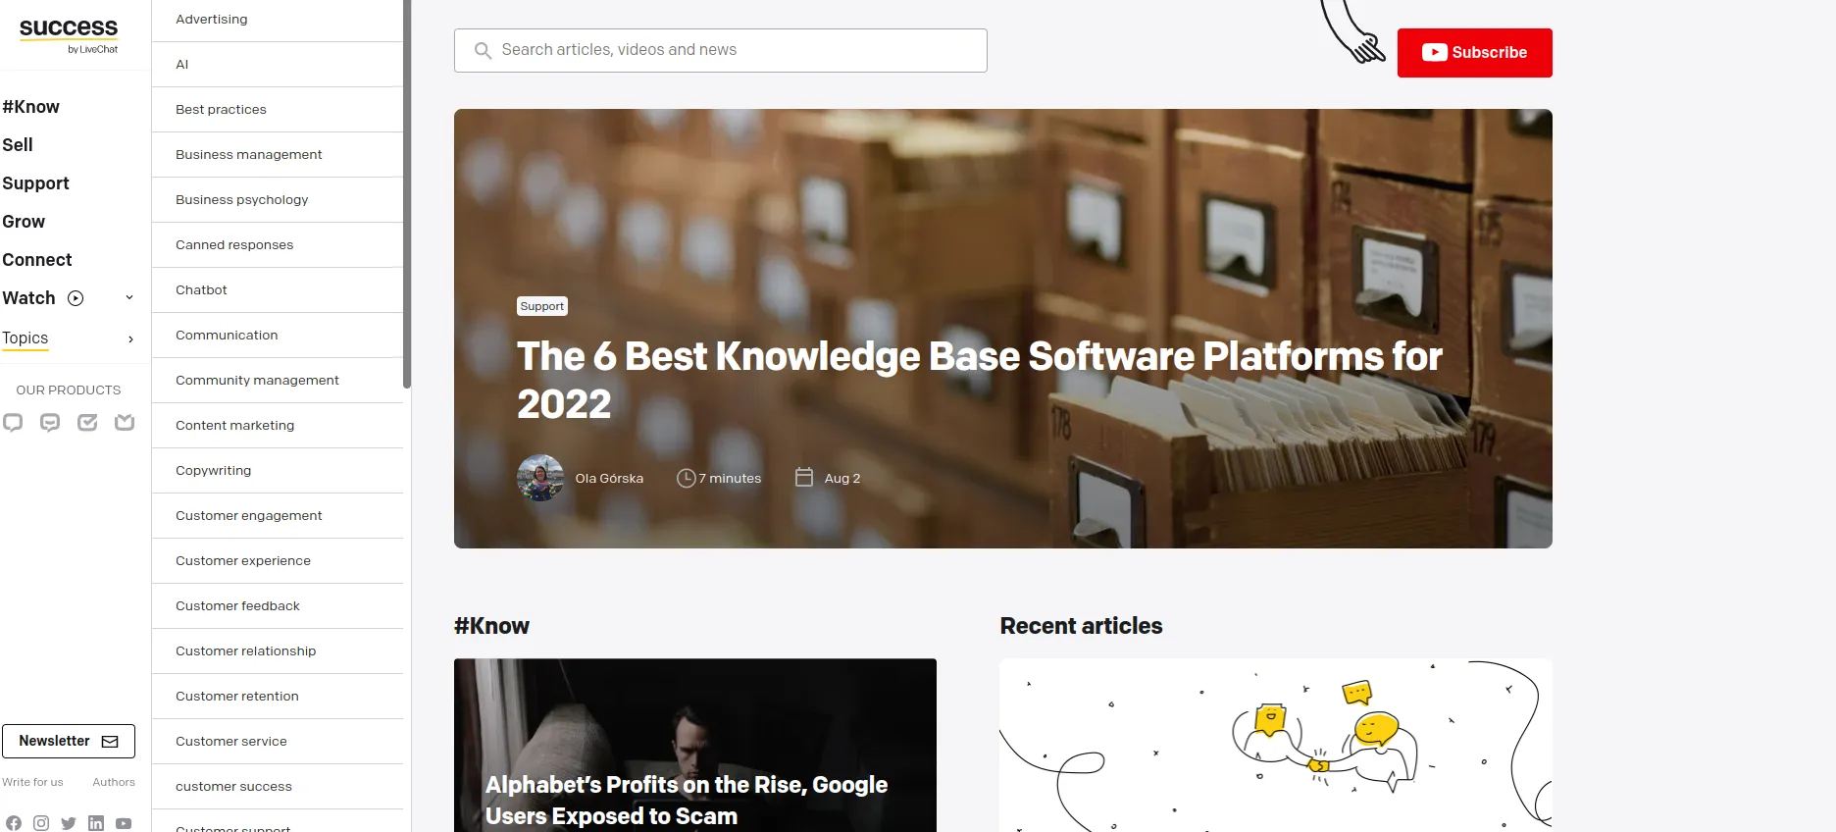
Task: Open the ChatBot product icon
Action: (50, 423)
